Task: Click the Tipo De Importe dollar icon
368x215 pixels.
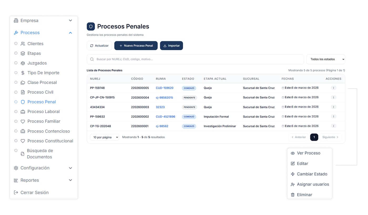Action: click(x=23, y=73)
